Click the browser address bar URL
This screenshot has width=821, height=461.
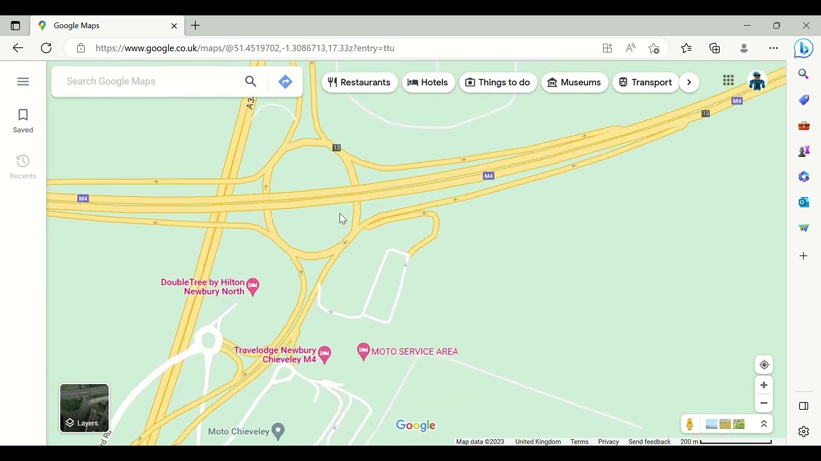(x=245, y=48)
